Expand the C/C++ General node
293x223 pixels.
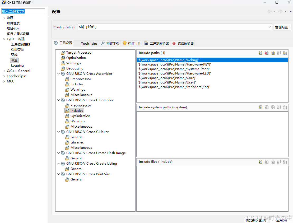pos(4,71)
